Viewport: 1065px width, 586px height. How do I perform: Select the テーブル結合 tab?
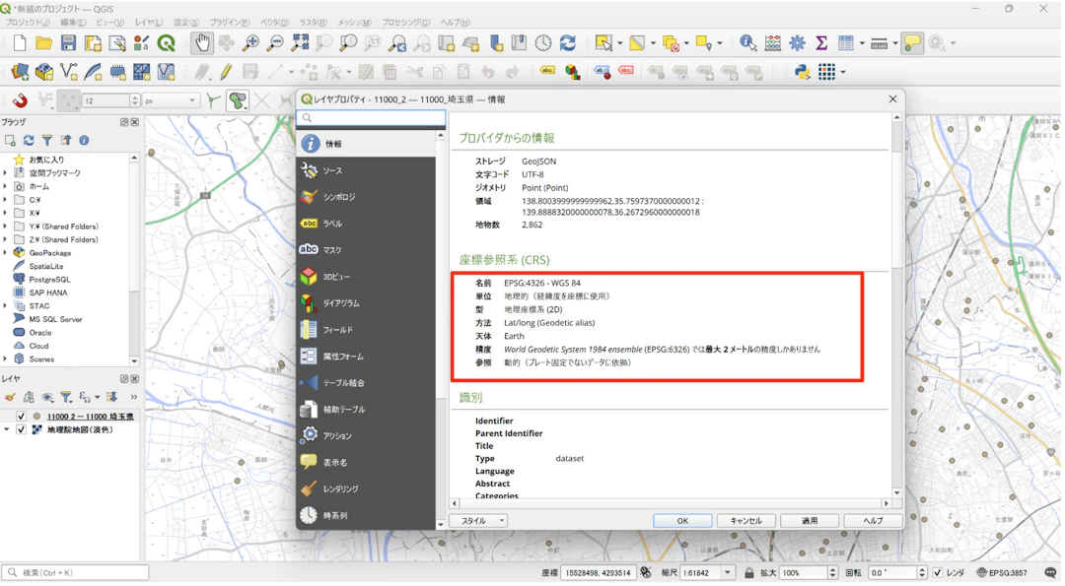pyautogui.click(x=366, y=383)
